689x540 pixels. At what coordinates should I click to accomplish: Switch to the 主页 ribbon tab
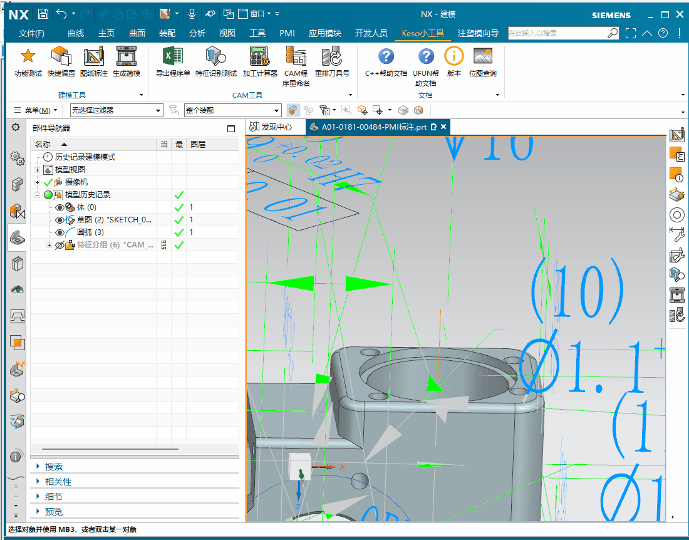click(x=106, y=33)
